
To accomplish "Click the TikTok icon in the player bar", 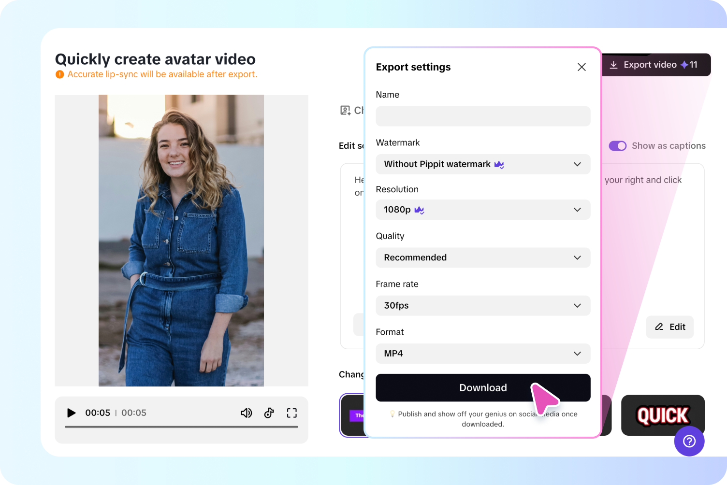I will pyautogui.click(x=269, y=413).
